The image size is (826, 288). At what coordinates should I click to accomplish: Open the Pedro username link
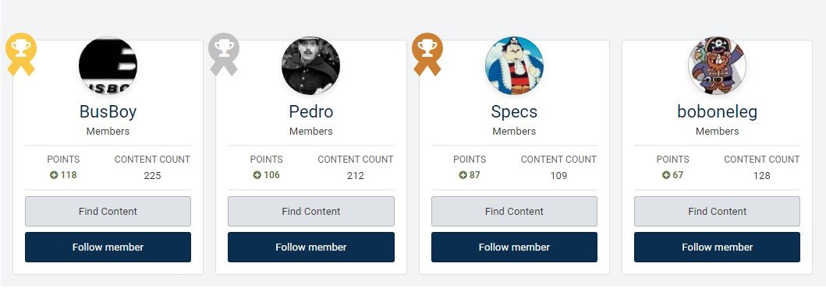[310, 112]
